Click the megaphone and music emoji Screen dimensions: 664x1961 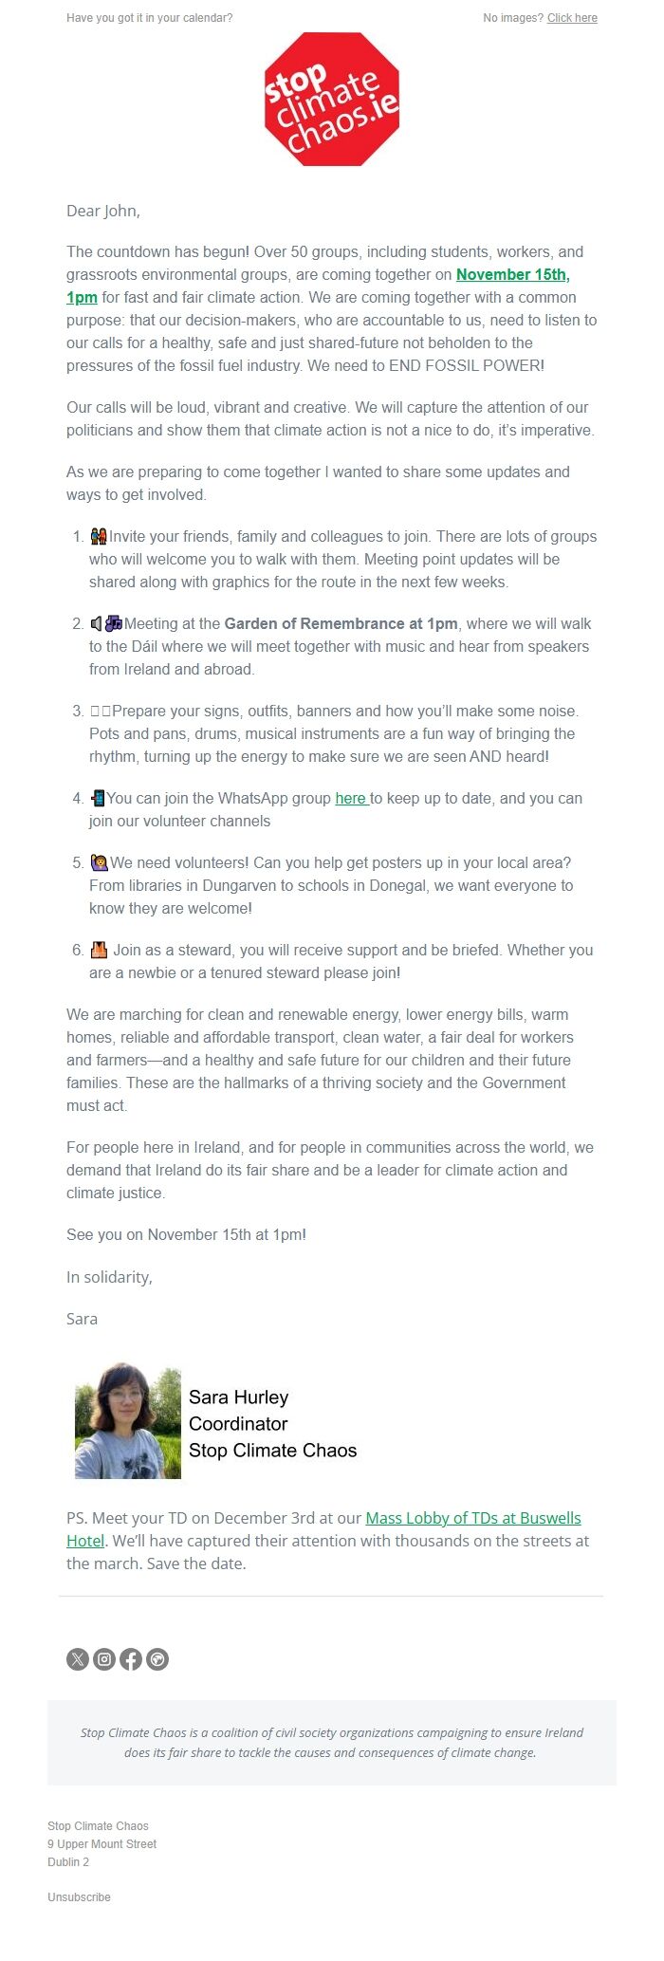(106, 624)
